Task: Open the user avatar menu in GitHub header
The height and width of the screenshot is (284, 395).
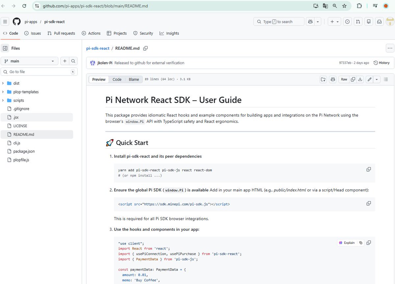Action: [x=390, y=22]
